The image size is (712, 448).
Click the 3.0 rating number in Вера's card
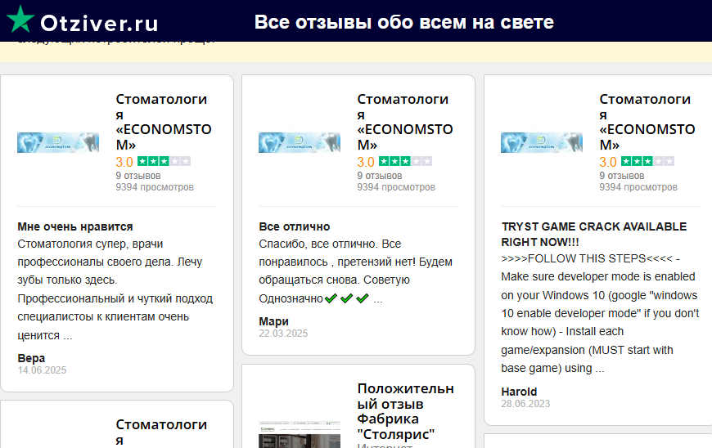pyautogui.click(x=124, y=162)
